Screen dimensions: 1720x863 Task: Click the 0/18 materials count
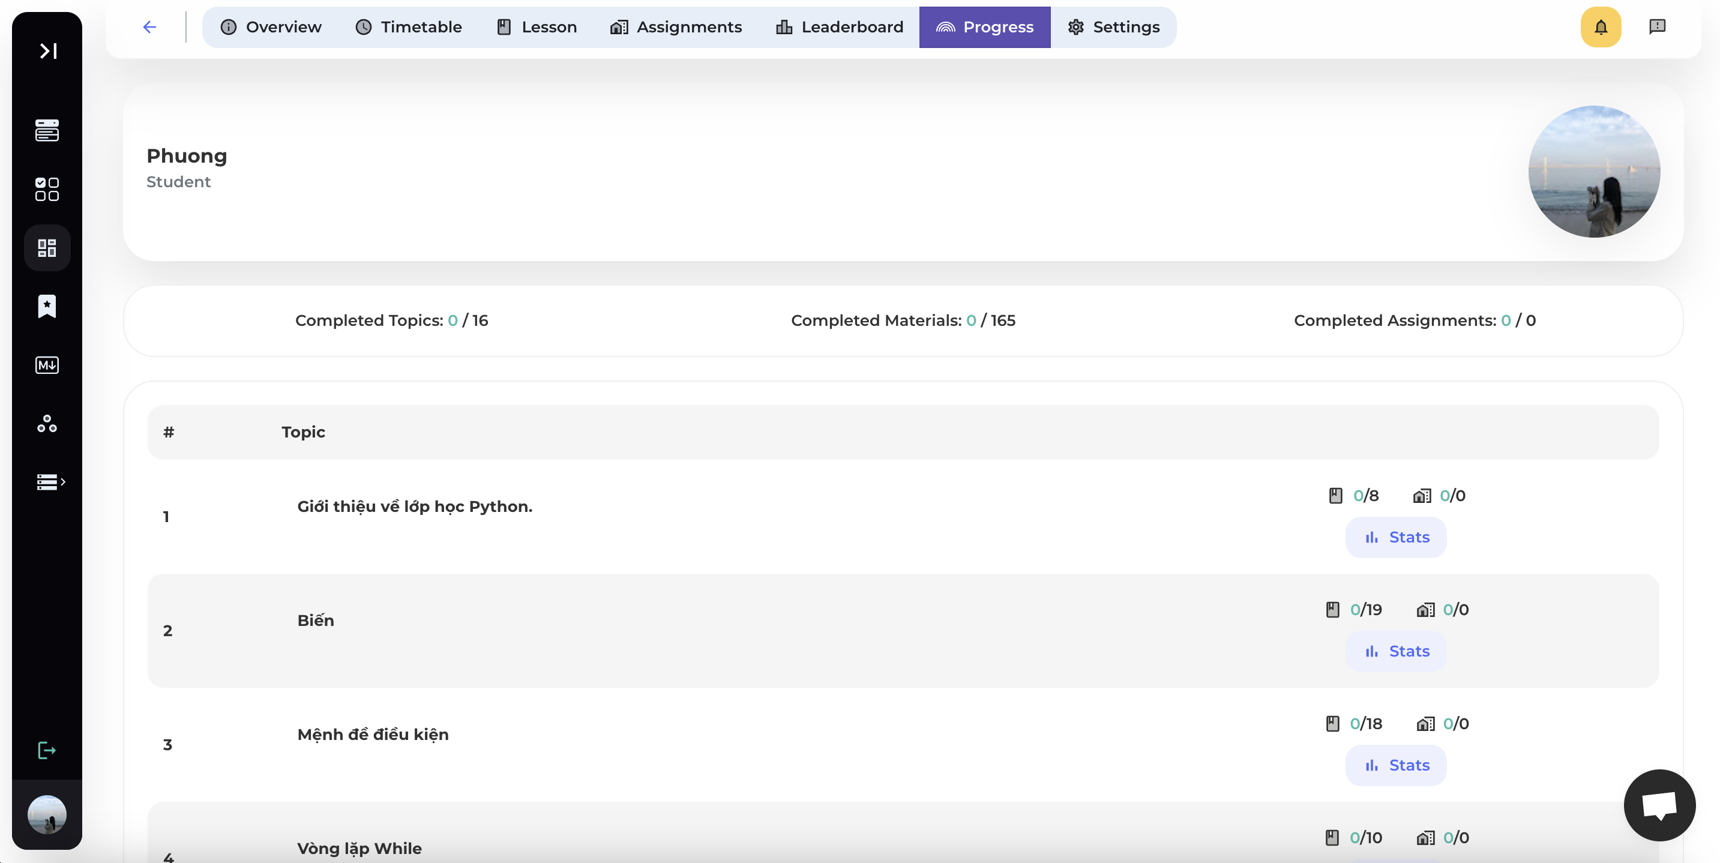(x=1366, y=723)
